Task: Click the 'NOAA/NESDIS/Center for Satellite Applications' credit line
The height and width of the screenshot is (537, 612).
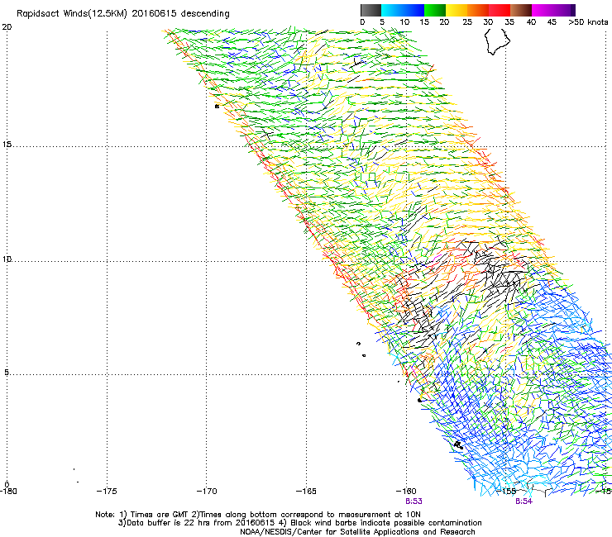Action: click(x=357, y=532)
